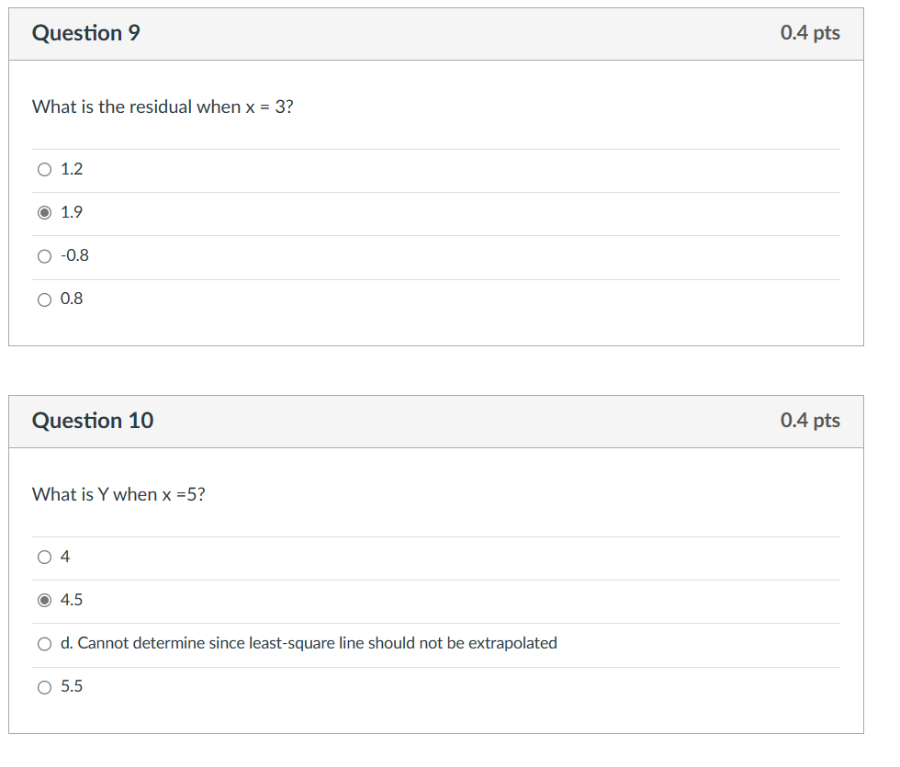
Task: Click the 'Question 10' heading
Action: click(x=93, y=421)
